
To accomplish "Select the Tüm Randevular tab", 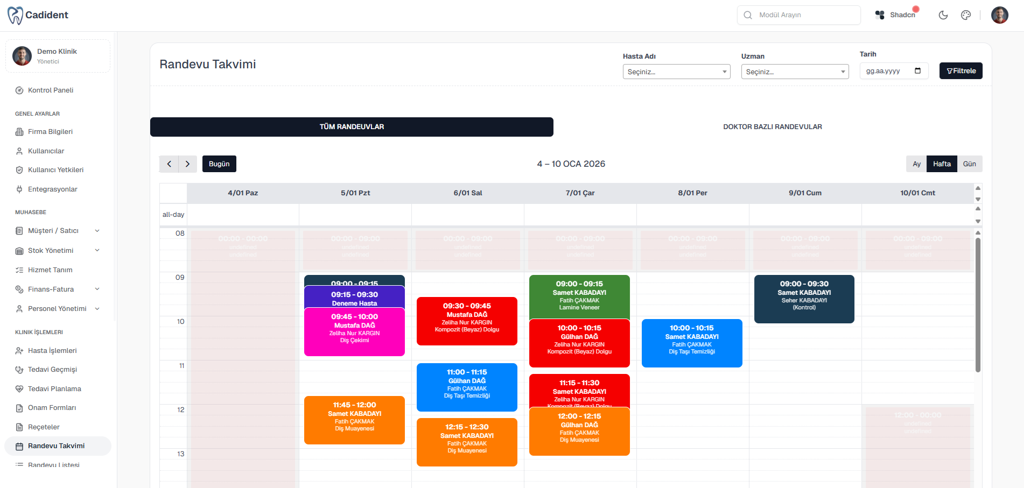I will click(x=352, y=127).
